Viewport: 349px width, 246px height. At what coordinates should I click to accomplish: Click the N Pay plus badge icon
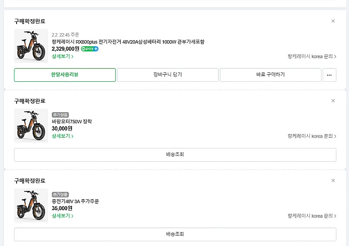point(90,49)
